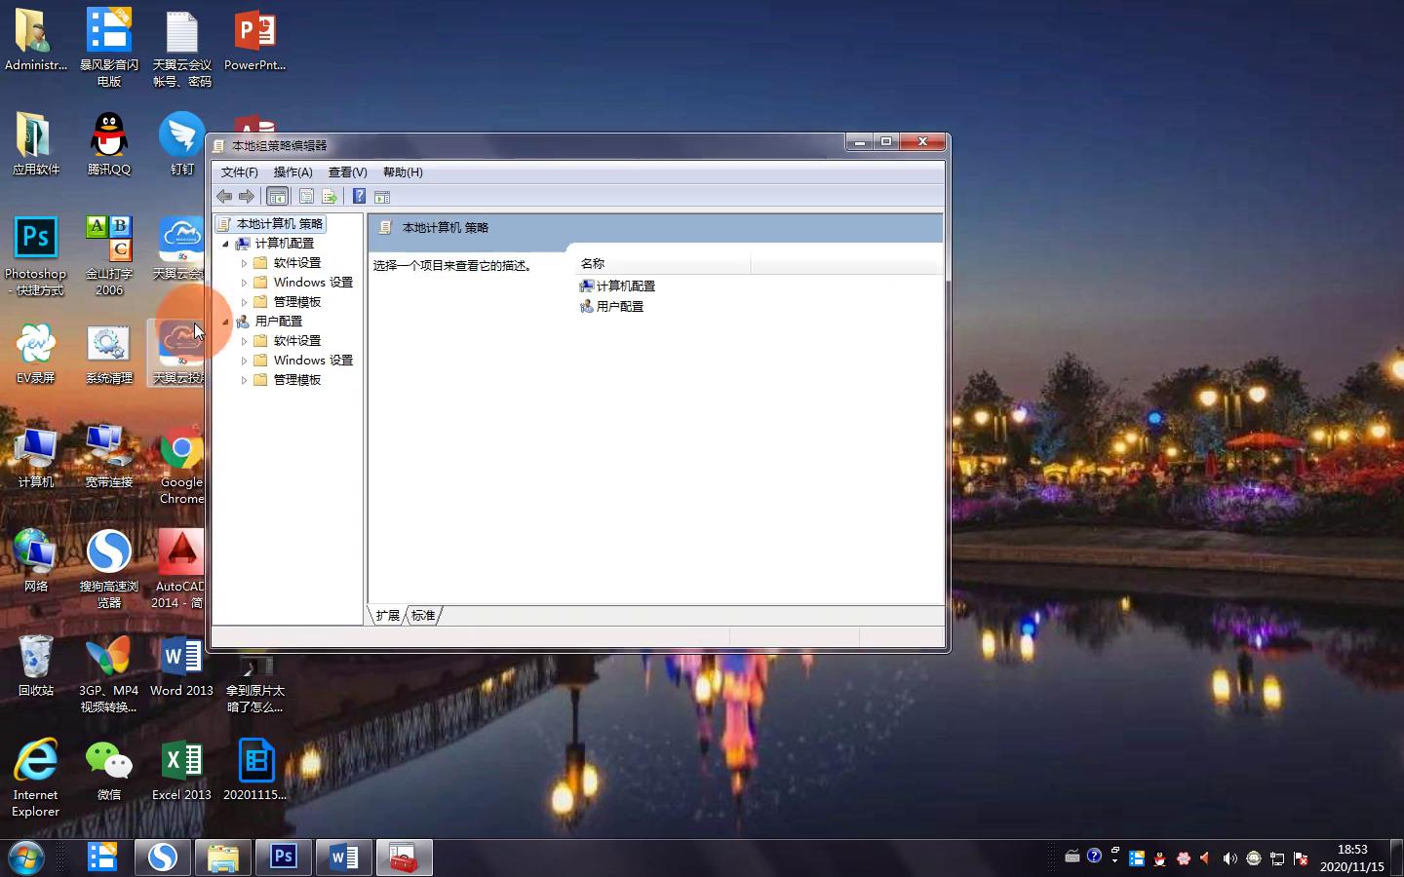Select 计算机配置 in the right pane list
Screen dimensions: 1404x877
625,286
